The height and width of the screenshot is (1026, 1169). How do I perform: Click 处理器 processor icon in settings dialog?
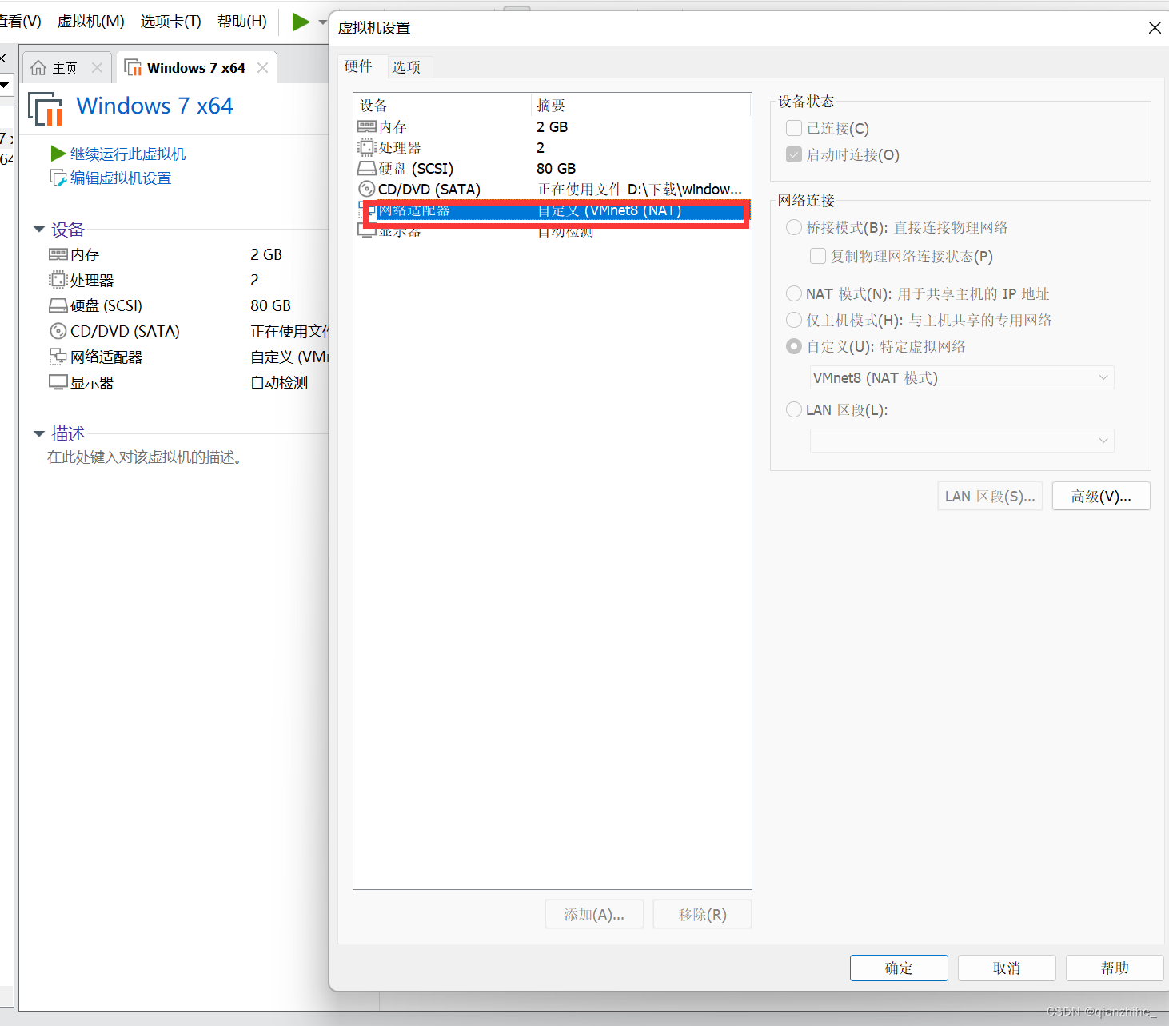pyautogui.click(x=366, y=147)
